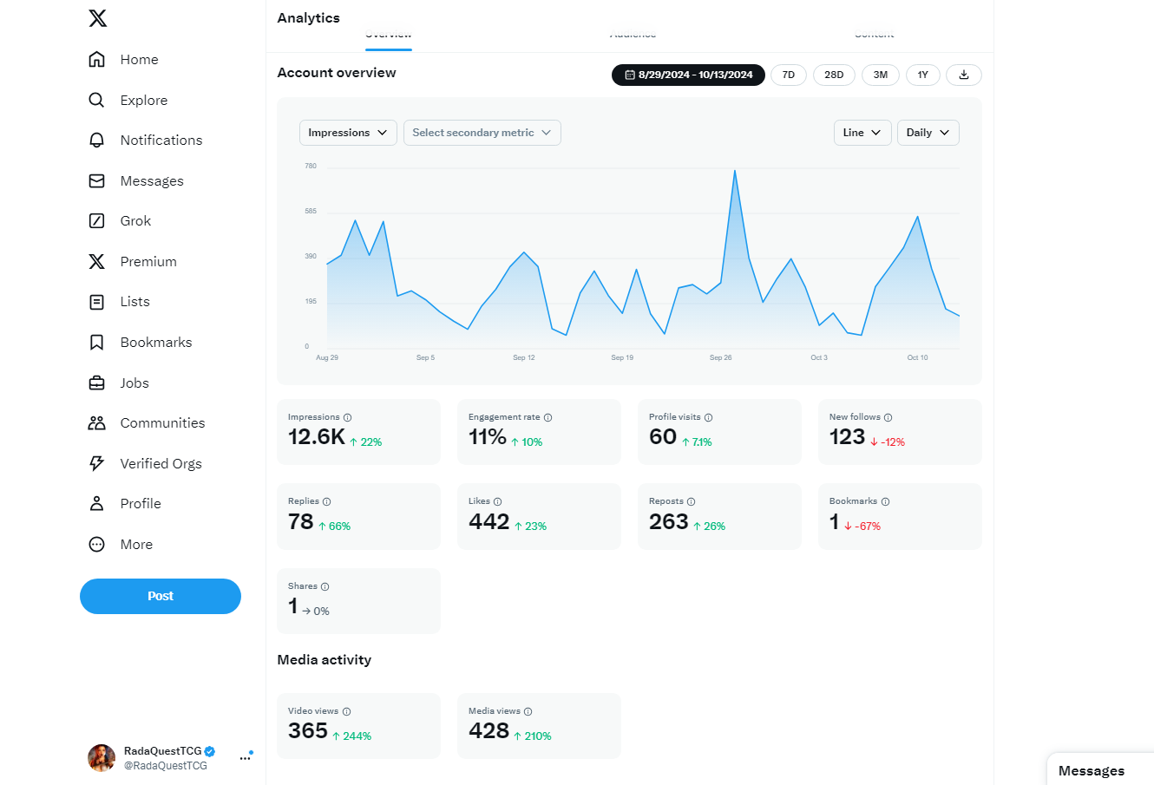Viewport: 1154px width, 785px height.
Task: Click the Bookmarks ribbon icon
Action: pos(97,342)
